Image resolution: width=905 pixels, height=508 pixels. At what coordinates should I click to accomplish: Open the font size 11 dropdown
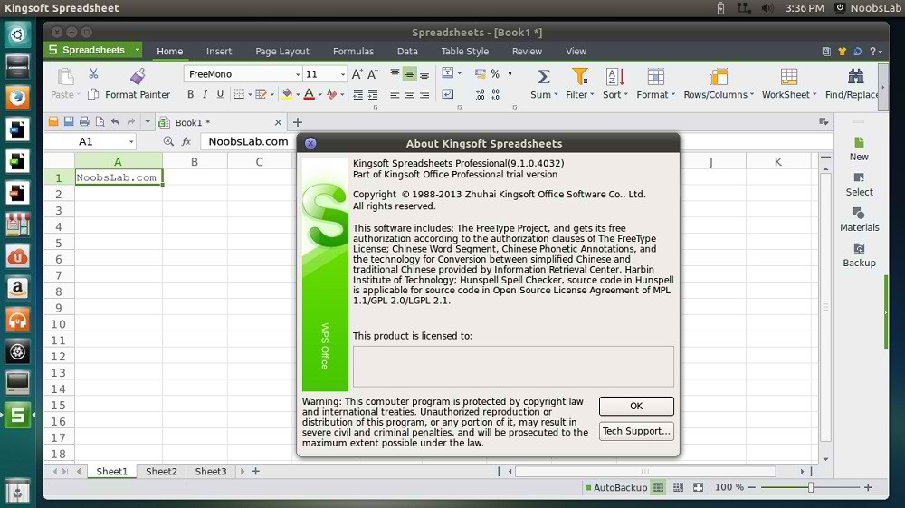coord(343,74)
